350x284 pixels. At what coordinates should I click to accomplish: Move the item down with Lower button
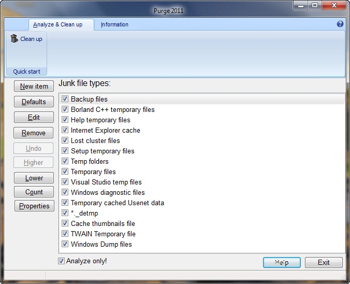coord(34,178)
